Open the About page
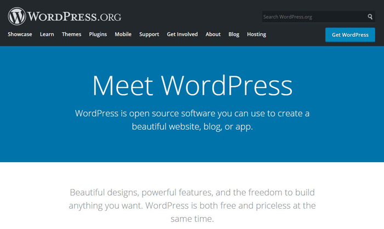 [213, 35]
